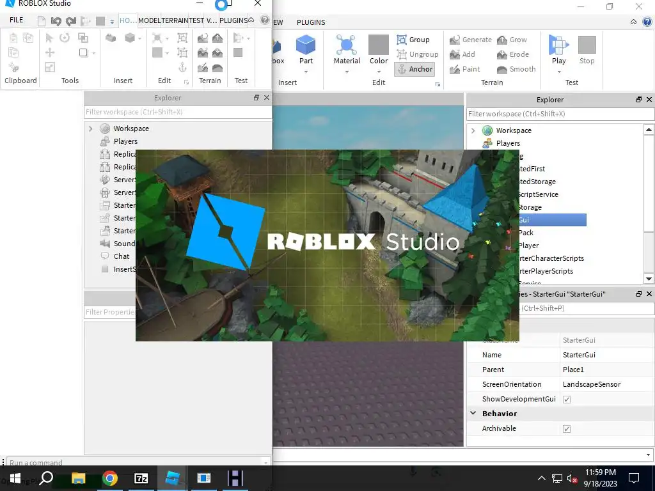Open 7-Zip from the taskbar

[x=141, y=478]
